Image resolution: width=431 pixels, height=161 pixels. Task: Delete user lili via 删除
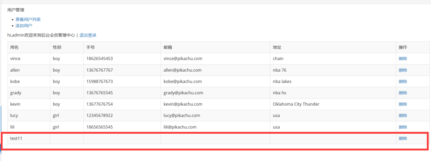(x=403, y=127)
